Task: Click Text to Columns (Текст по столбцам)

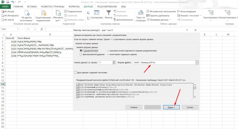Action: tap(140, 16)
